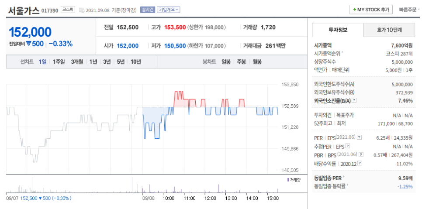
Task: Show the 일봉 daily candle chart
Action: (x=226, y=62)
